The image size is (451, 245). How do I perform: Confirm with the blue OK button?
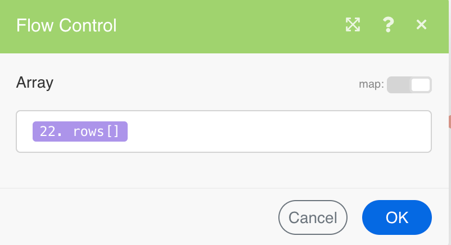pos(396,217)
